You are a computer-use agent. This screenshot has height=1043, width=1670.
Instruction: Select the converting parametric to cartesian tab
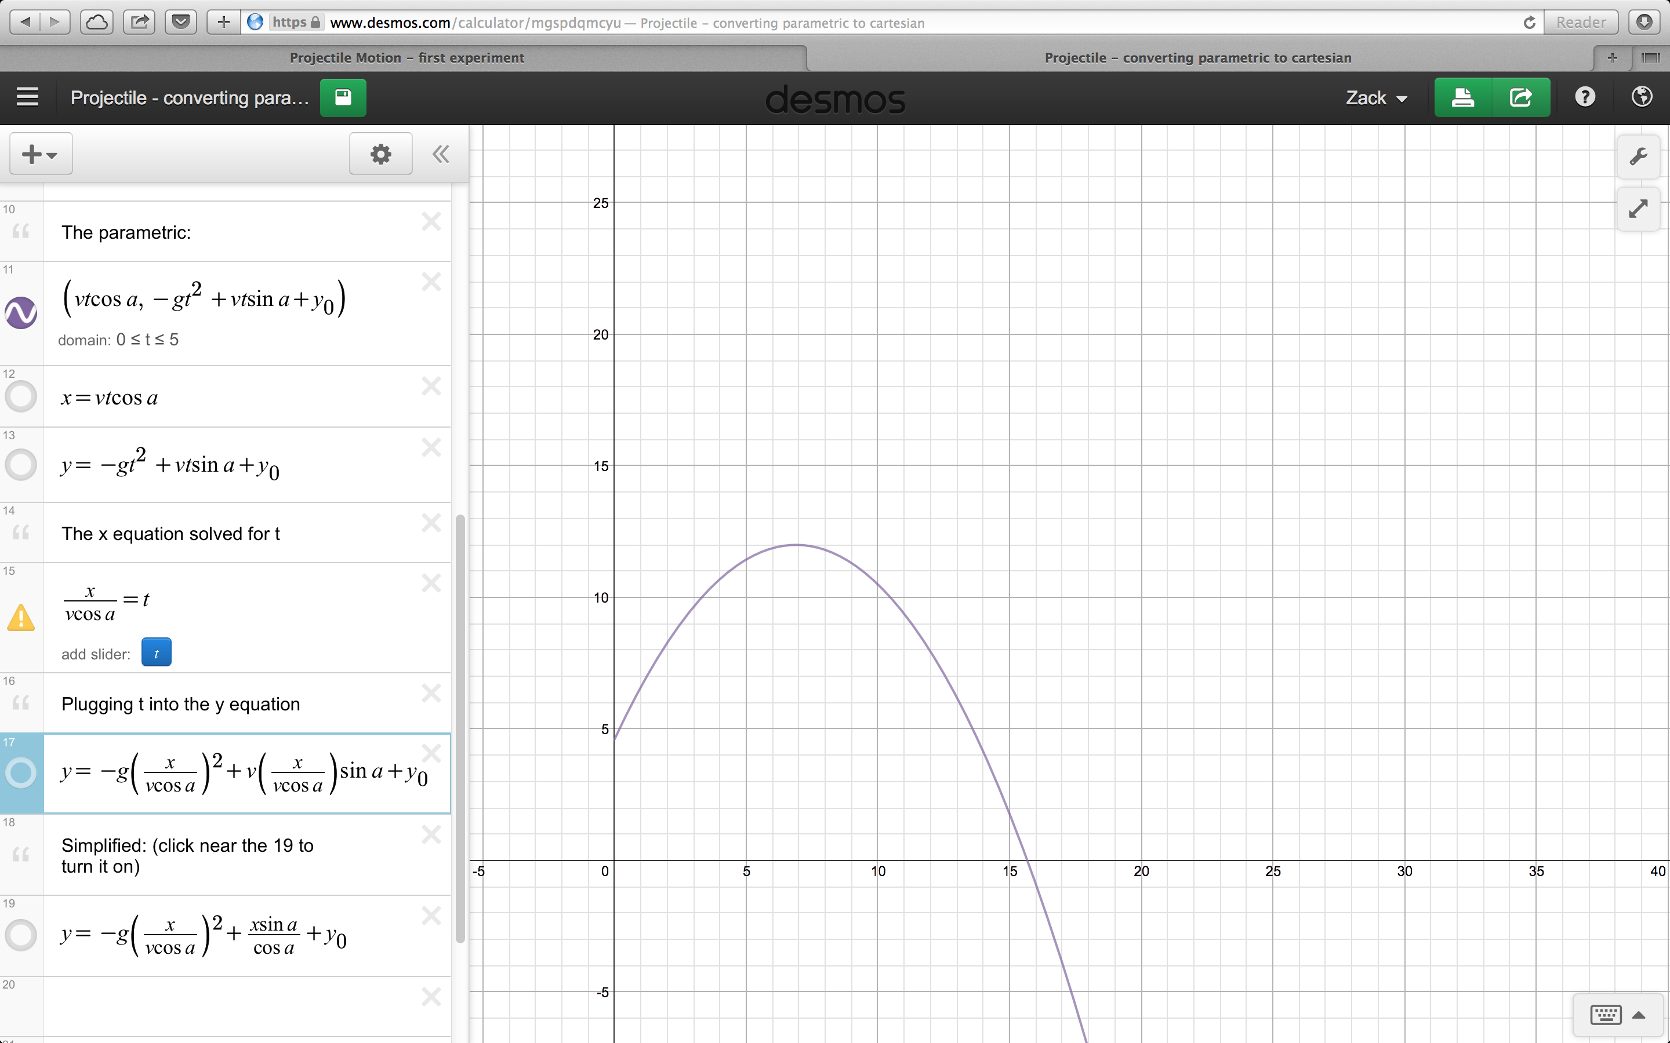click(x=1197, y=58)
